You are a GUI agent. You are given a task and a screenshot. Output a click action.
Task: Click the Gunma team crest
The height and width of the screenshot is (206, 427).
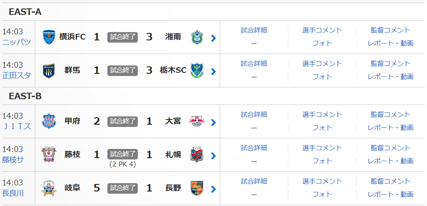click(x=48, y=71)
